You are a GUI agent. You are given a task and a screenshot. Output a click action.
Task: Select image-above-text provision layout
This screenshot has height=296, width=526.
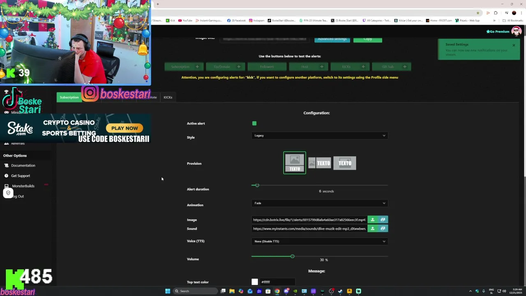[295, 163]
